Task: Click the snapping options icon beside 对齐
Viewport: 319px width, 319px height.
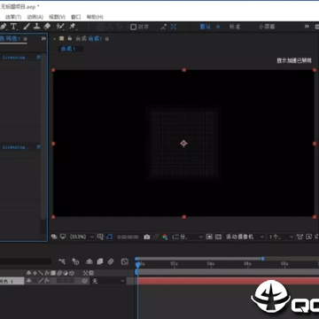Action: click(163, 27)
